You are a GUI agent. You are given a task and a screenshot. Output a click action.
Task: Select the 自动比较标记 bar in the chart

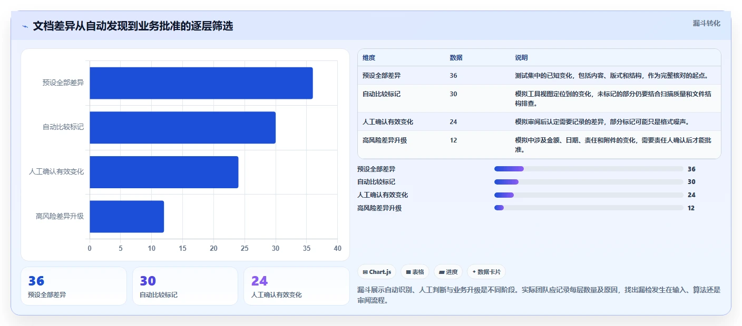(182, 127)
